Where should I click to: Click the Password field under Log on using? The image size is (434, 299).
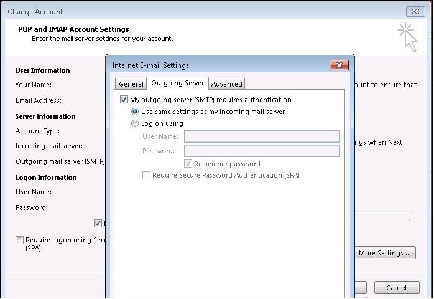(262, 151)
